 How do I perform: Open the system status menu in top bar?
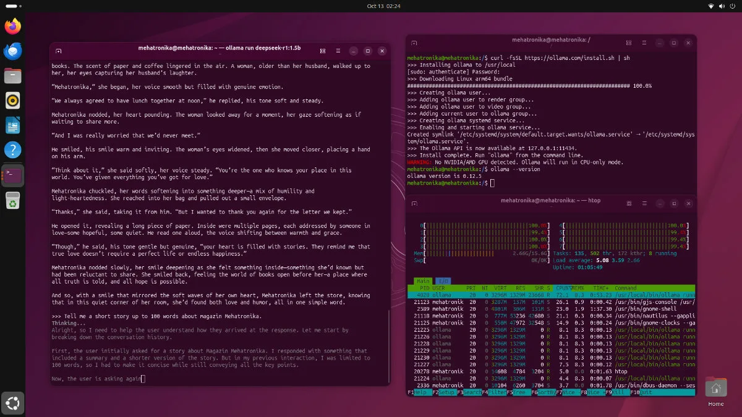[721, 6]
